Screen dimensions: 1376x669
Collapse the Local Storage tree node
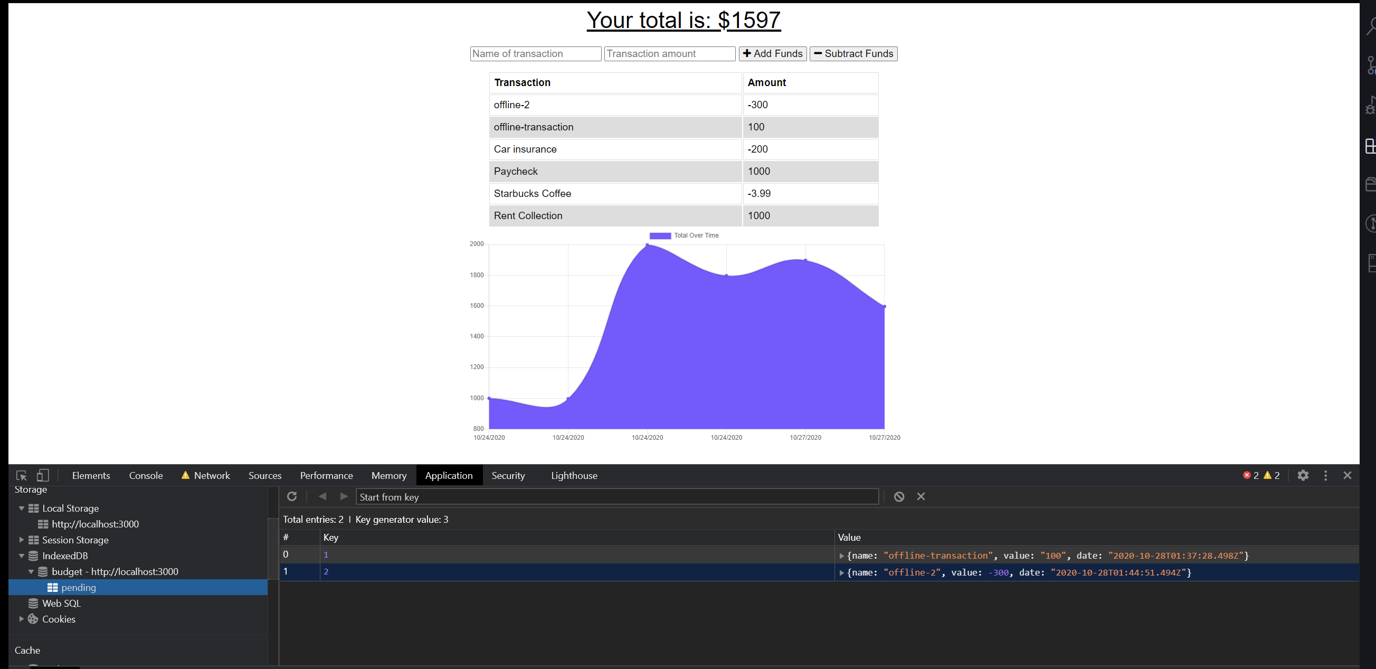pos(21,508)
